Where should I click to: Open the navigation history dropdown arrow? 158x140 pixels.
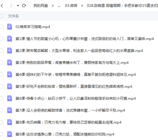pyautogui.click(x=18, y=6)
